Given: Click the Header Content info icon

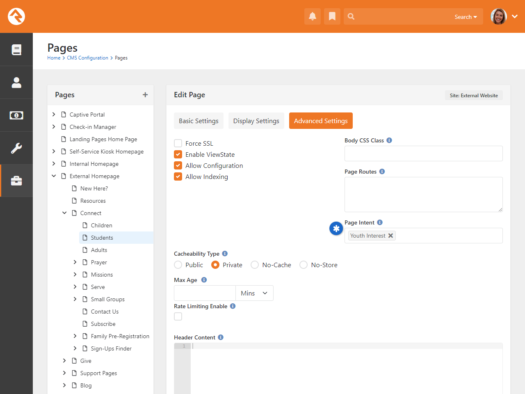Looking at the screenshot, I should (x=221, y=337).
